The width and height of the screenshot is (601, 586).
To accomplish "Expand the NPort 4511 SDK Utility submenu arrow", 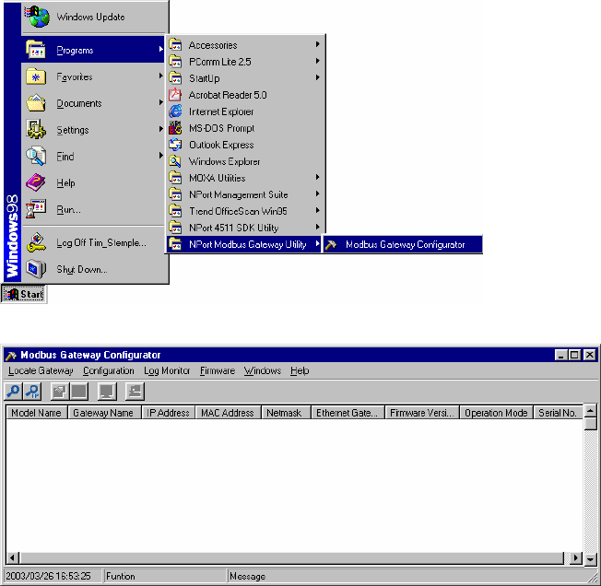I will [317, 227].
